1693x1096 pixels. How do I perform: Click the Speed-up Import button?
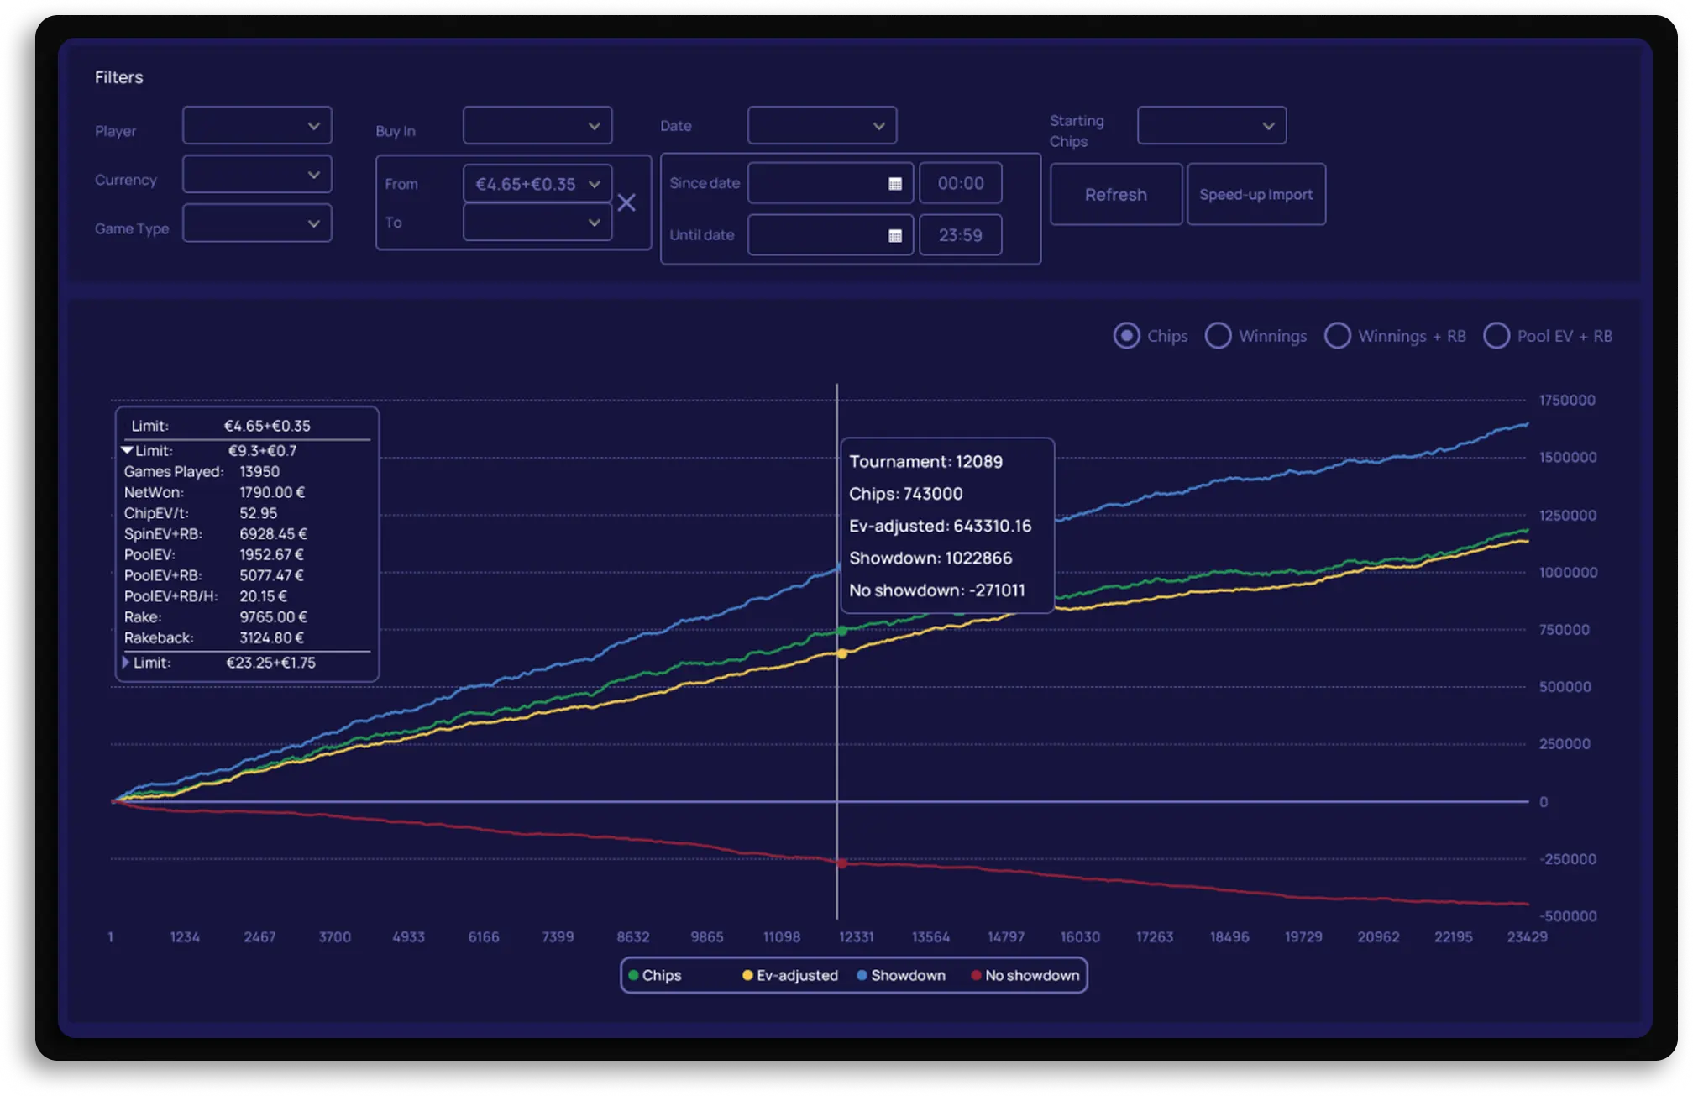coord(1255,195)
